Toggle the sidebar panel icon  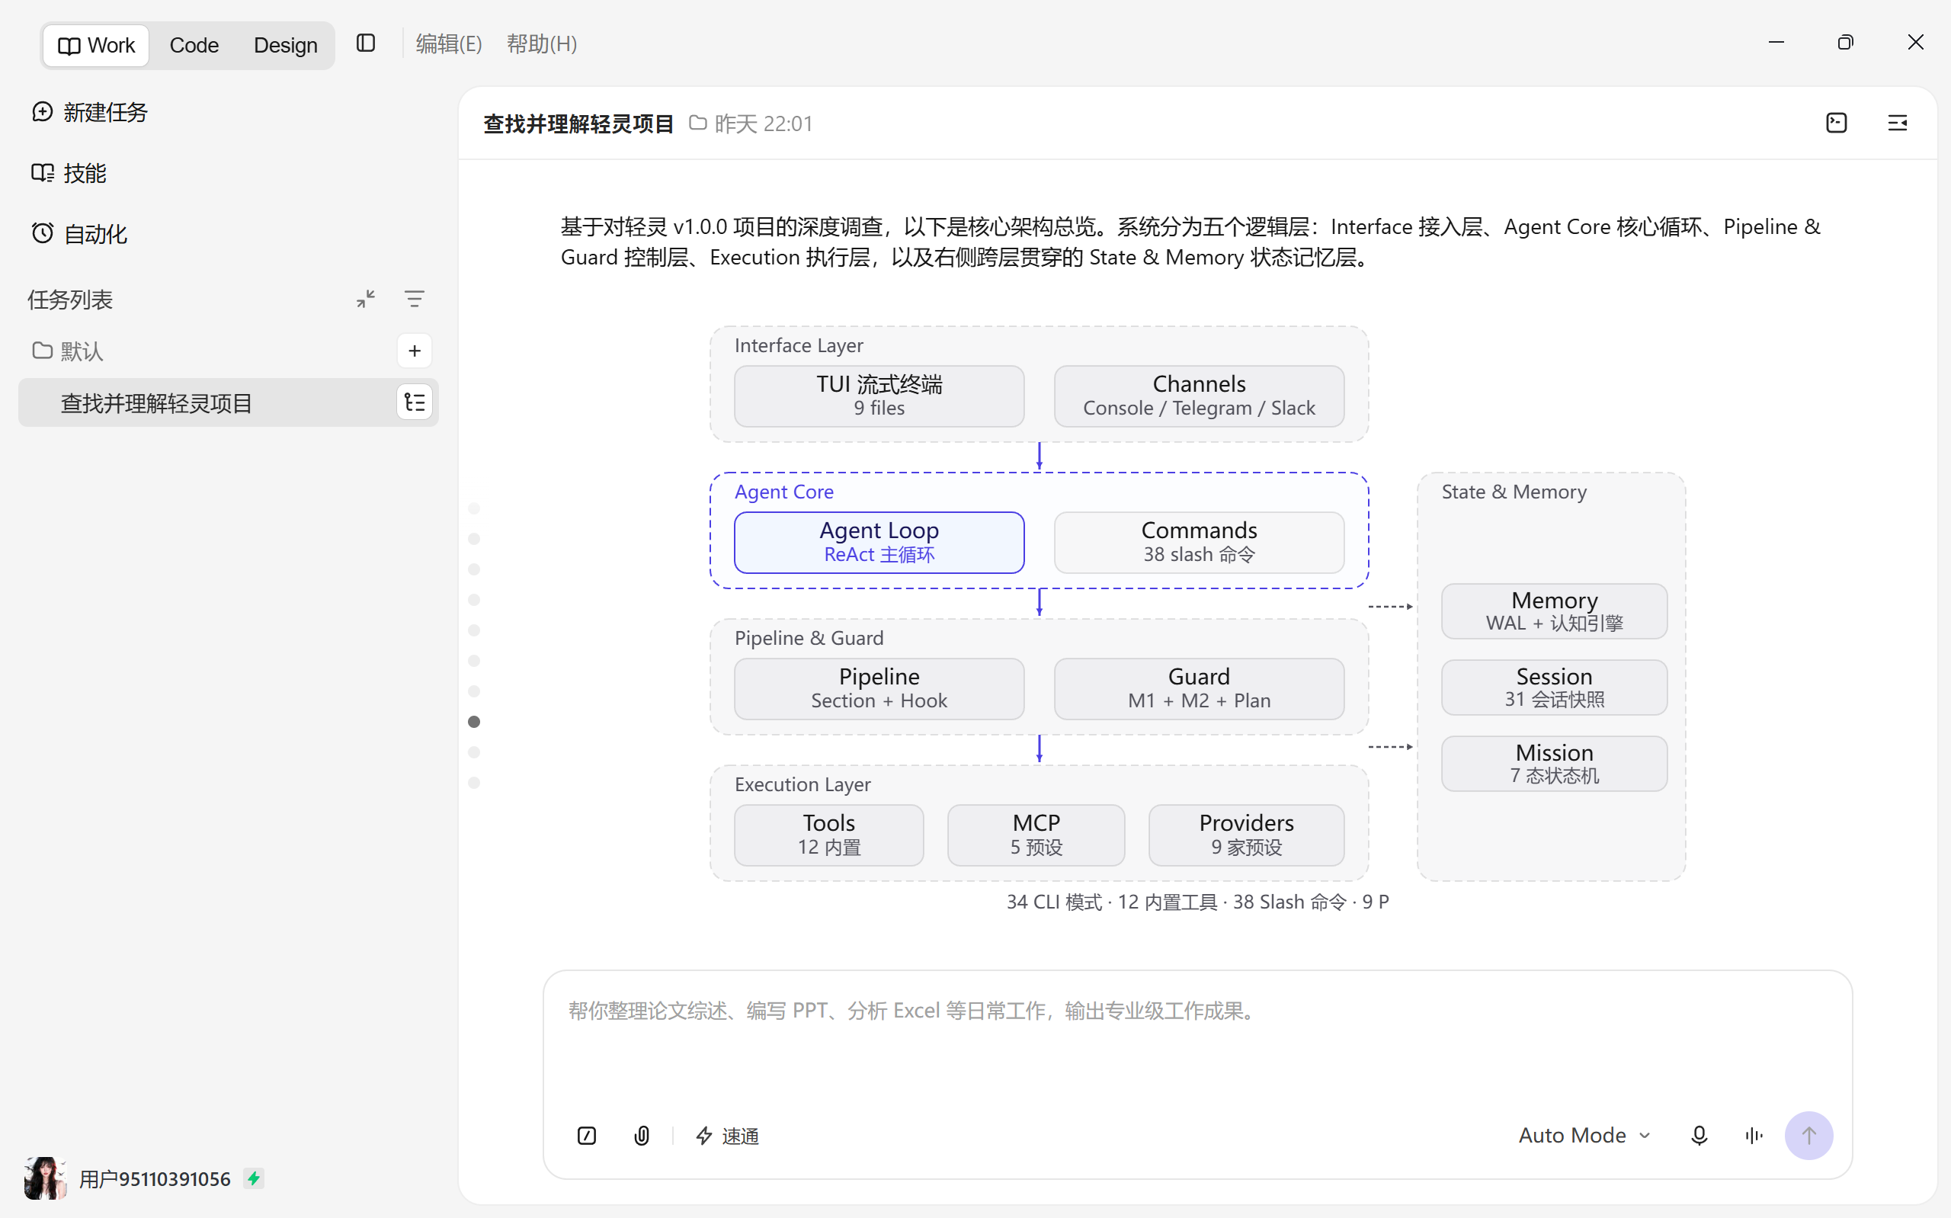(366, 43)
